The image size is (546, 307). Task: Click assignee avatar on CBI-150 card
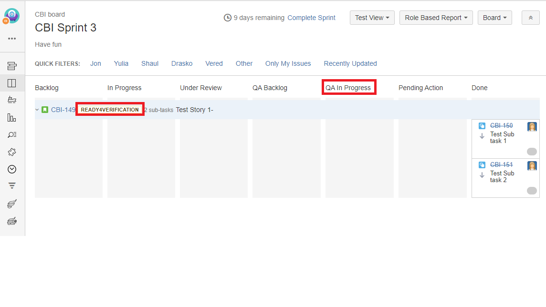pos(532,126)
